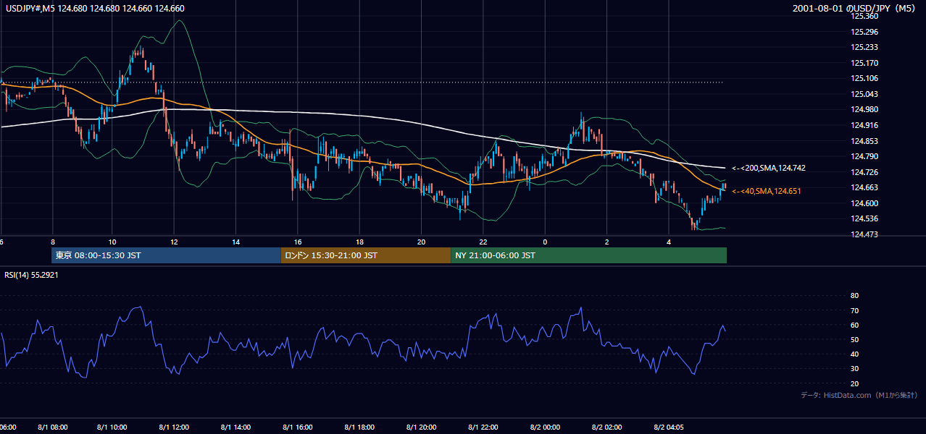The image size is (926, 434).
Task: Select the NY 21:00-06:00 JST session bar
Action: click(x=588, y=255)
